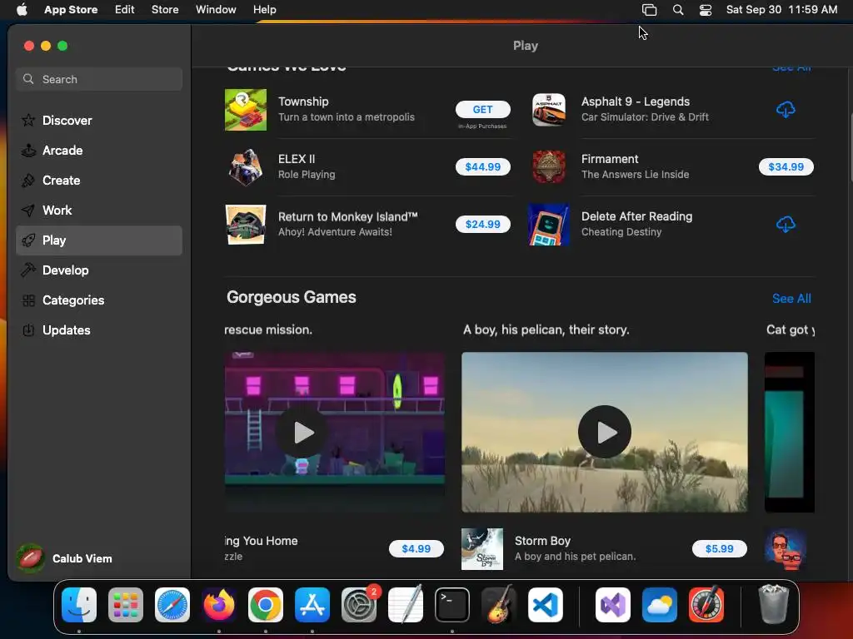Click the App Store search field

coord(99,79)
